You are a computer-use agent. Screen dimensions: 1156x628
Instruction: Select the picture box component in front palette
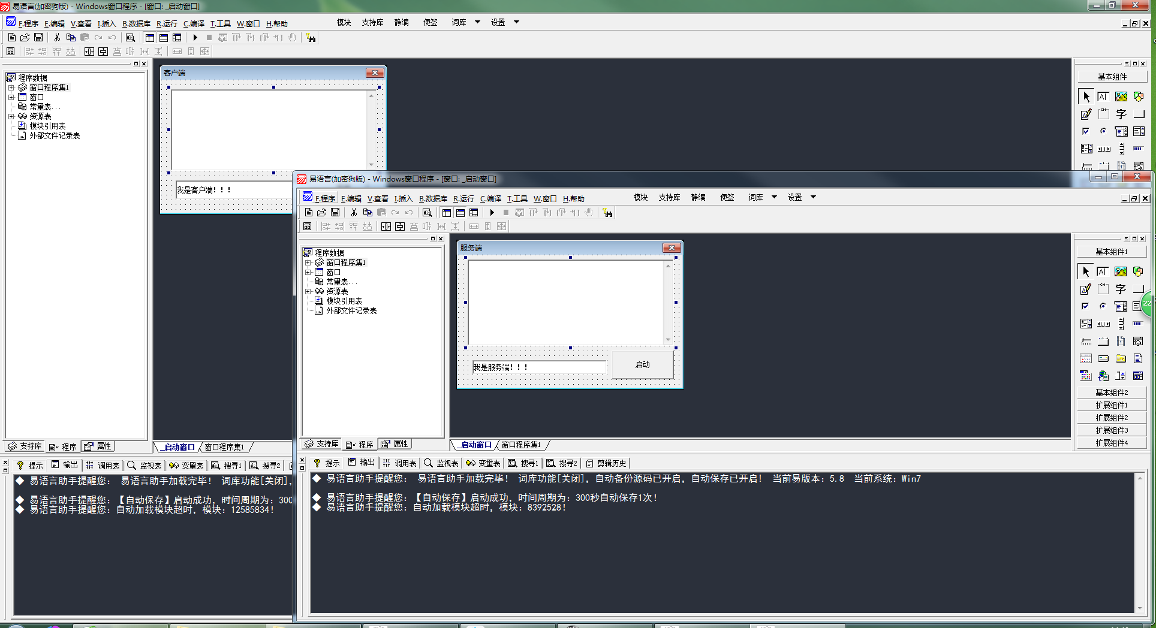point(1121,272)
